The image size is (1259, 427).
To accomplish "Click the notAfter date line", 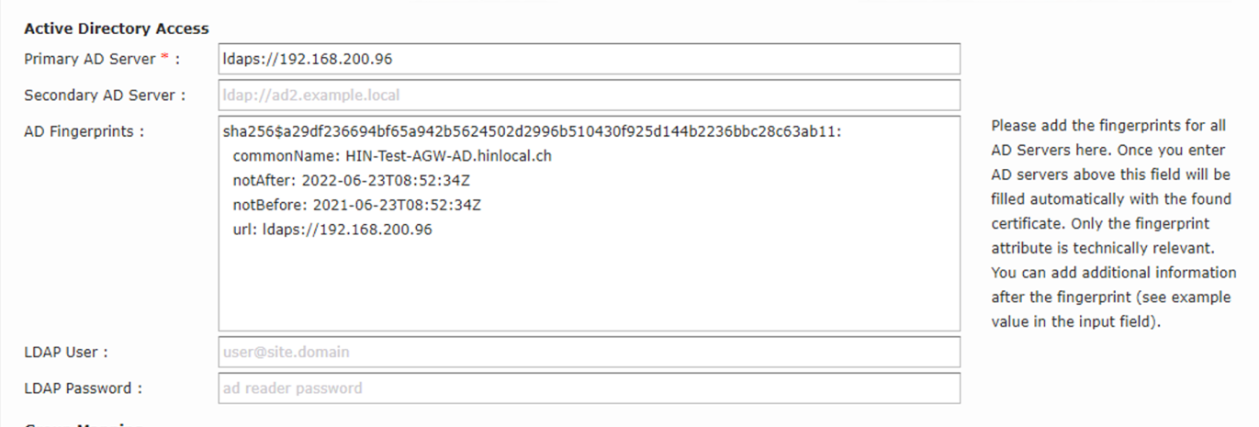I will (x=352, y=180).
